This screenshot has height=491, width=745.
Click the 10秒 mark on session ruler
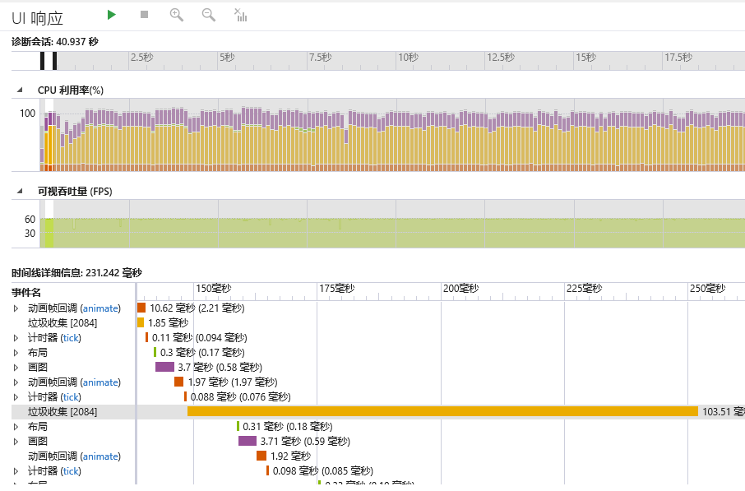[408, 58]
